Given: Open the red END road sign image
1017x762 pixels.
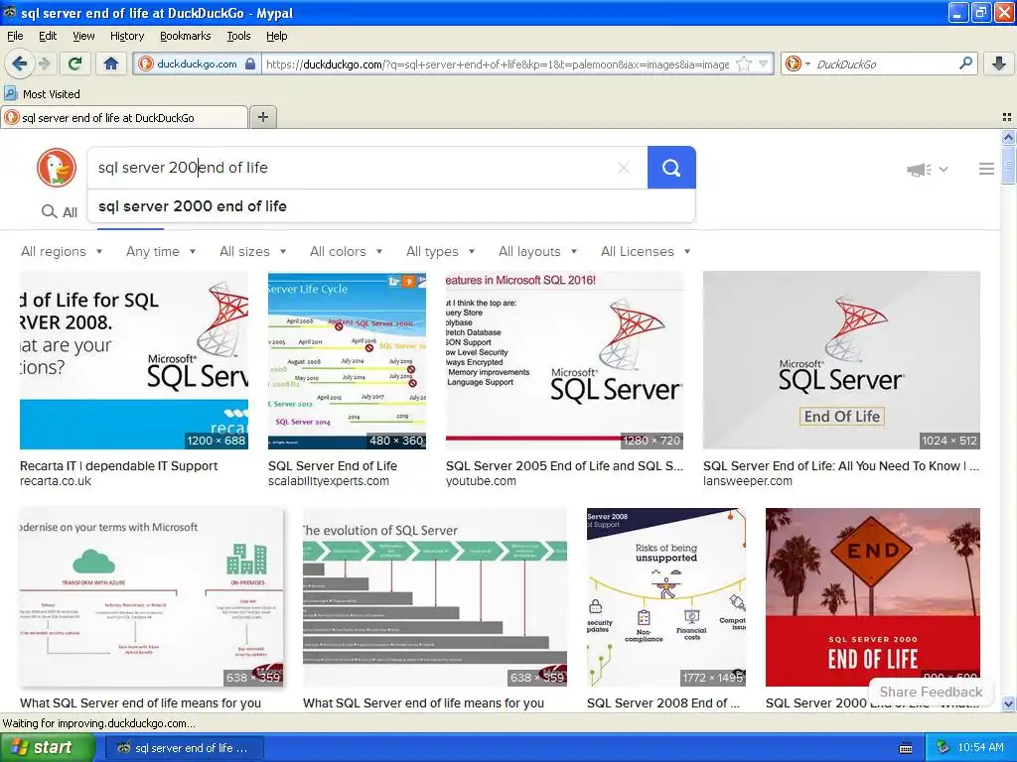Looking at the screenshot, I should click(x=872, y=596).
